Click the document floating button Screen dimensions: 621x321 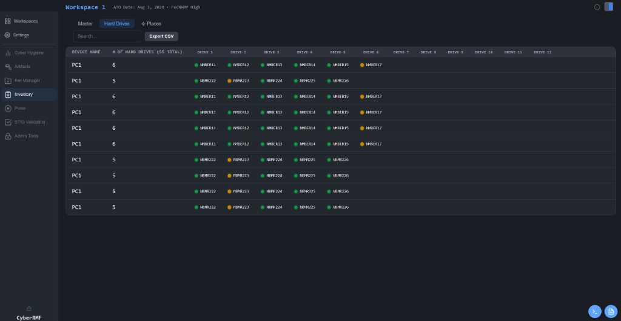point(611,311)
